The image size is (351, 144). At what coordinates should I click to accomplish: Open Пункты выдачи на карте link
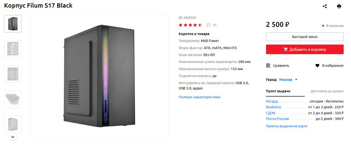pos(286,126)
